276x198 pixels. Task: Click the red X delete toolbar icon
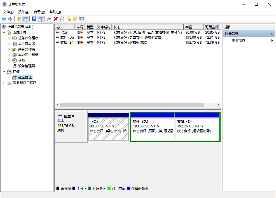click(x=56, y=19)
